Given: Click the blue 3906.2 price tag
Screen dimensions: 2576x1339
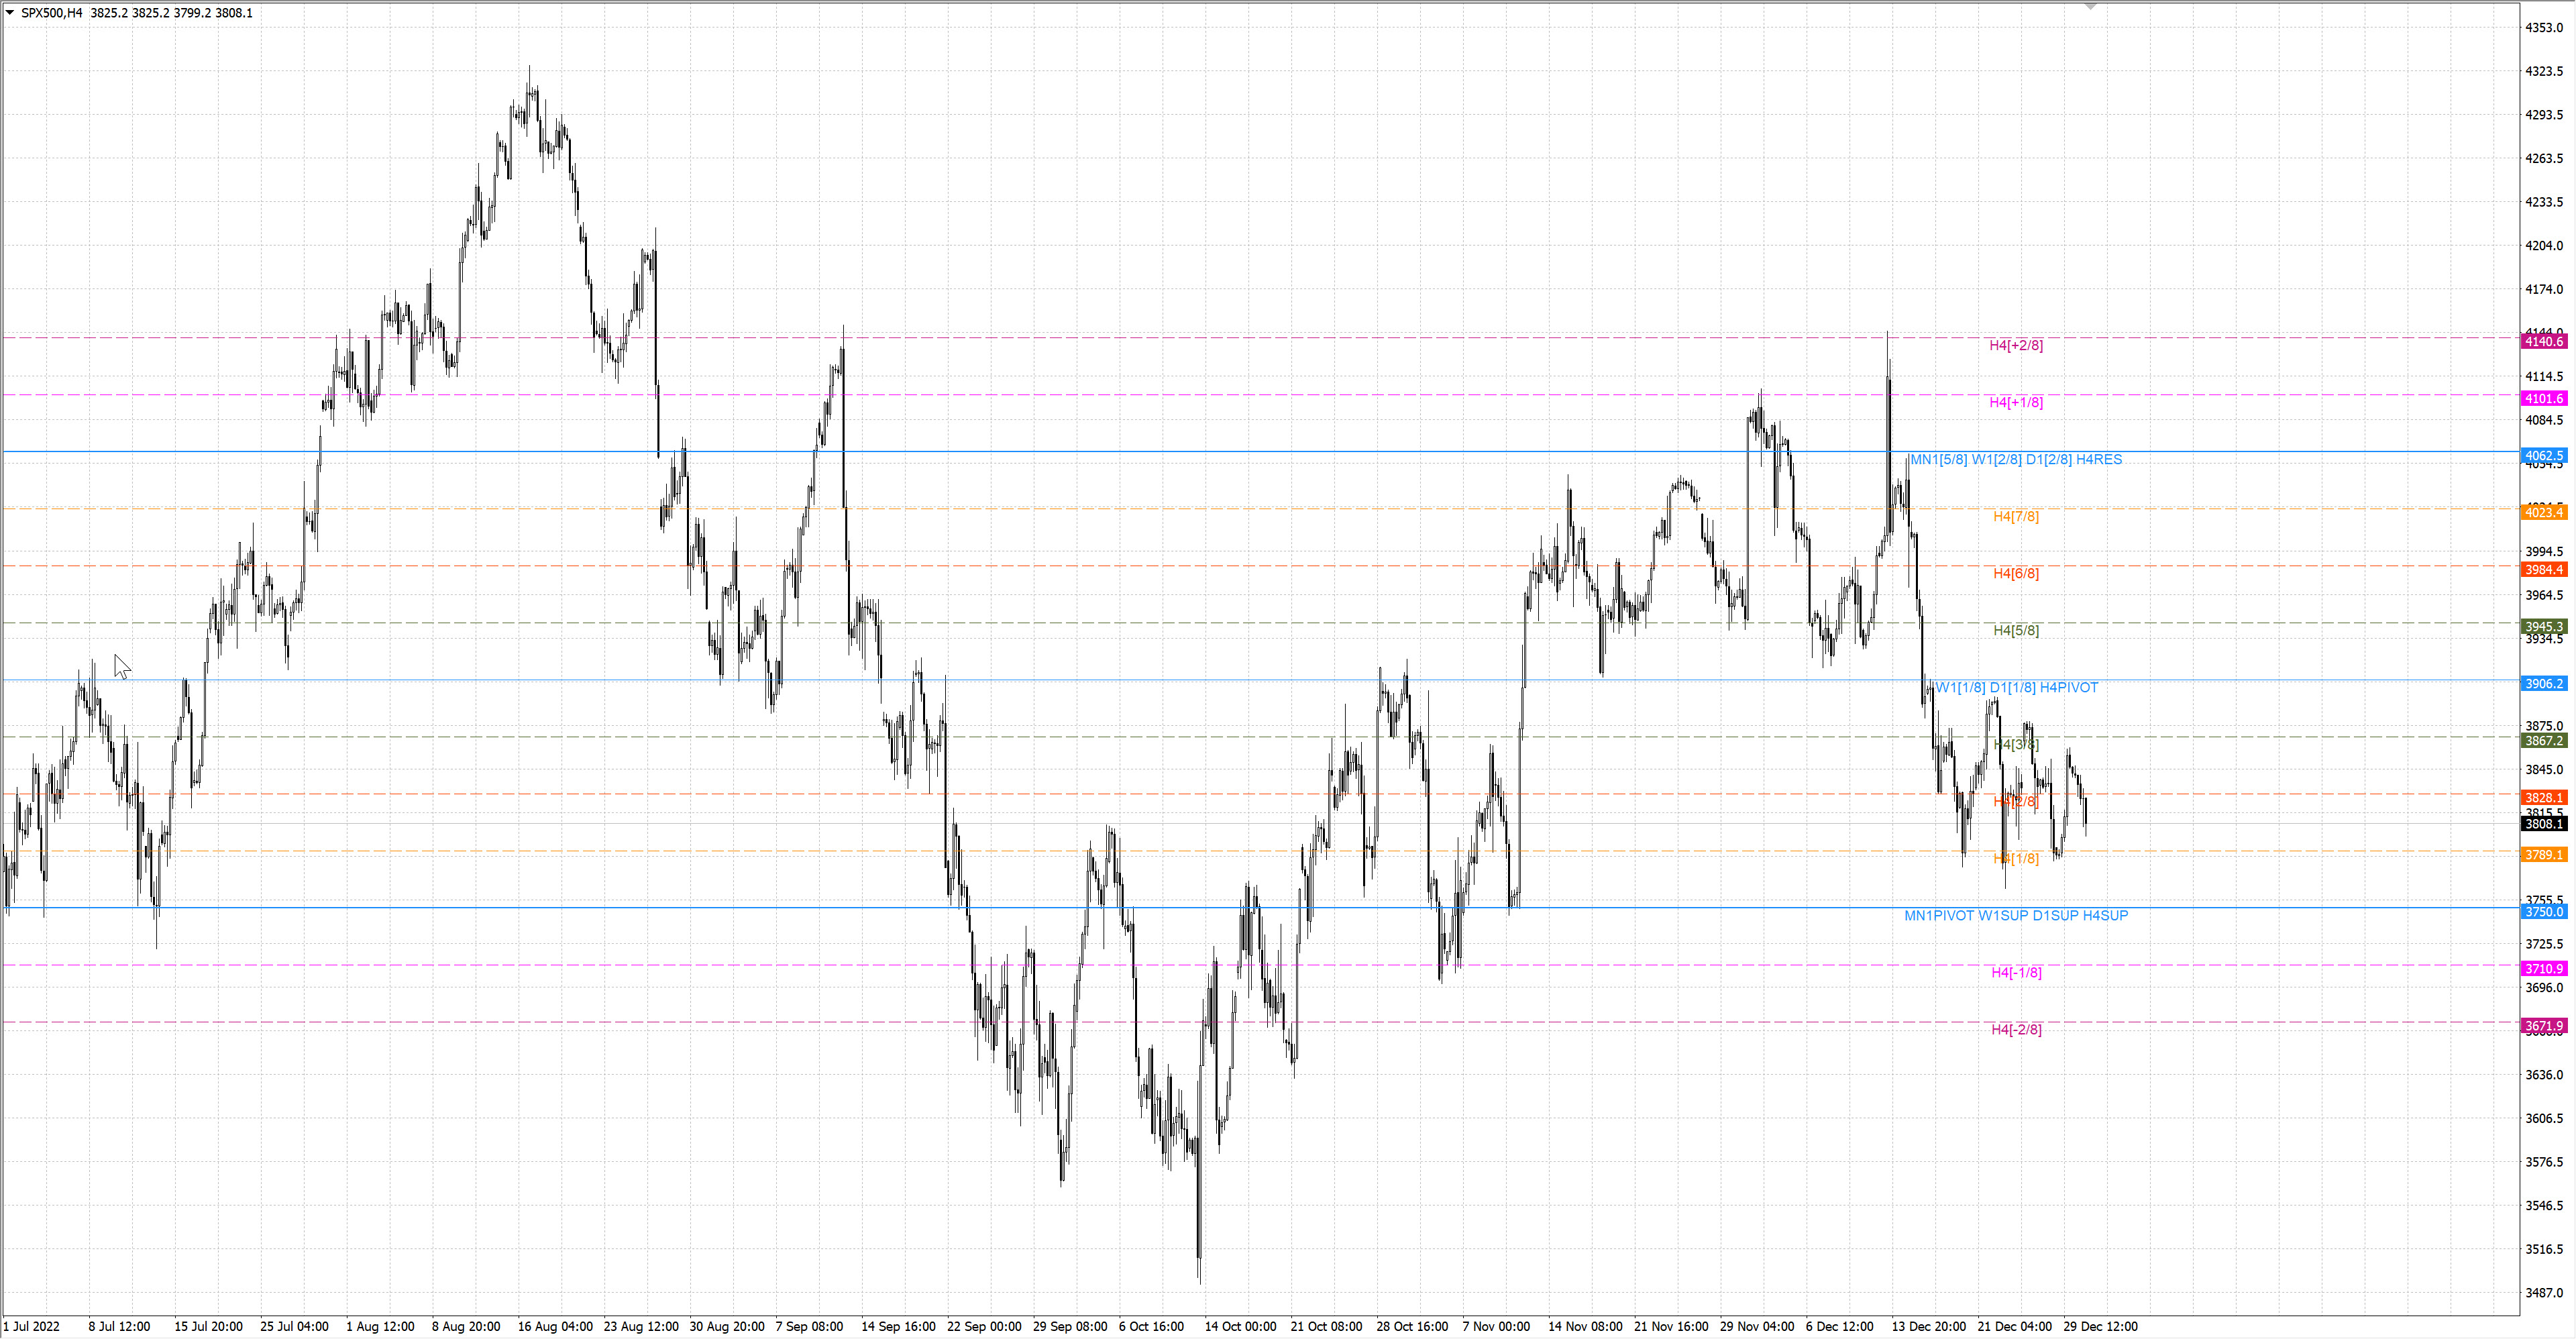Looking at the screenshot, I should click(2544, 684).
